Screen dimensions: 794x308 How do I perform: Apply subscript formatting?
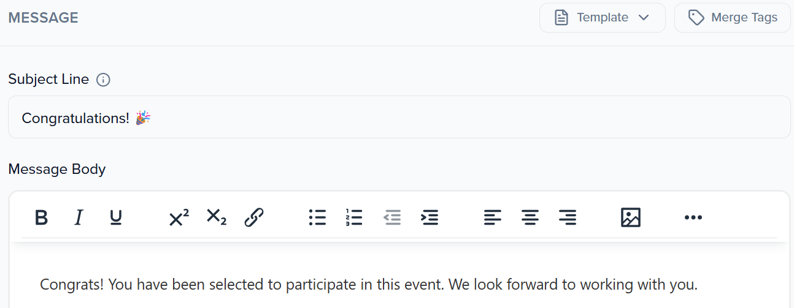tap(216, 217)
